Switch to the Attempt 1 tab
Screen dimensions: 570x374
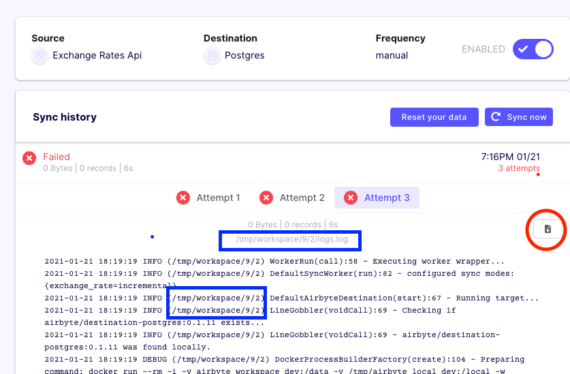tap(218, 198)
